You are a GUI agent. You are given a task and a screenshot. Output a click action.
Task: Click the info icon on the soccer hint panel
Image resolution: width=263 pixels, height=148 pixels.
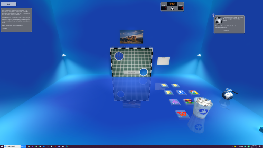click(213, 15)
